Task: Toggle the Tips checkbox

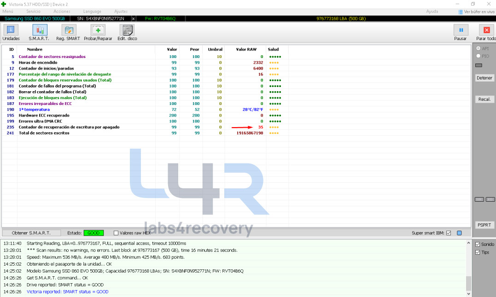Action: pyautogui.click(x=478, y=252)
